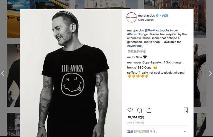Viewport: 213px width, 137px height.
Task: Open the comment speech bubble icon
Action: click(139, 110)
